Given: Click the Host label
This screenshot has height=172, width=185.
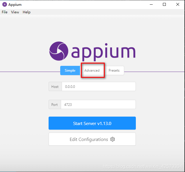Looking at the screenshot, I should coord(55,87).
